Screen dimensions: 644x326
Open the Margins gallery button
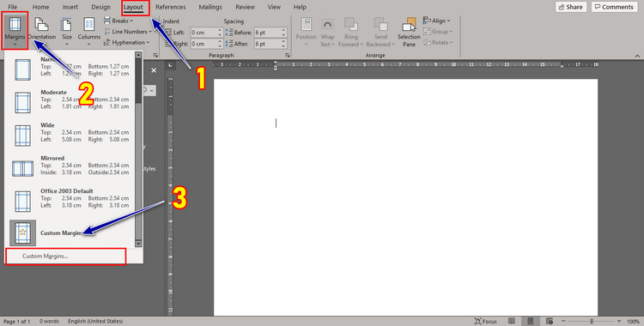coord(15,31)
